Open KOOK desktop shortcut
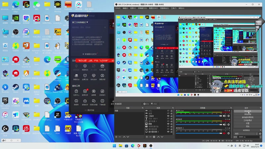Viewport: 265px width, 149px height. tap(57, 61)
